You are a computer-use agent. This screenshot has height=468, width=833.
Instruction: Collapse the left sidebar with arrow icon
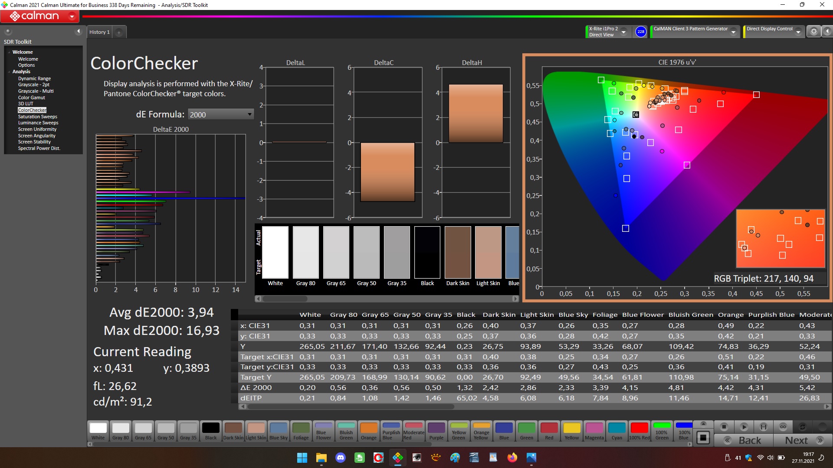click(x=79, y=31)
